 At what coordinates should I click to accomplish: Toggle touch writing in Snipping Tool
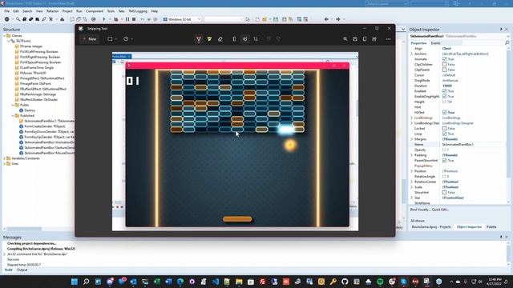tap(244, 39)
